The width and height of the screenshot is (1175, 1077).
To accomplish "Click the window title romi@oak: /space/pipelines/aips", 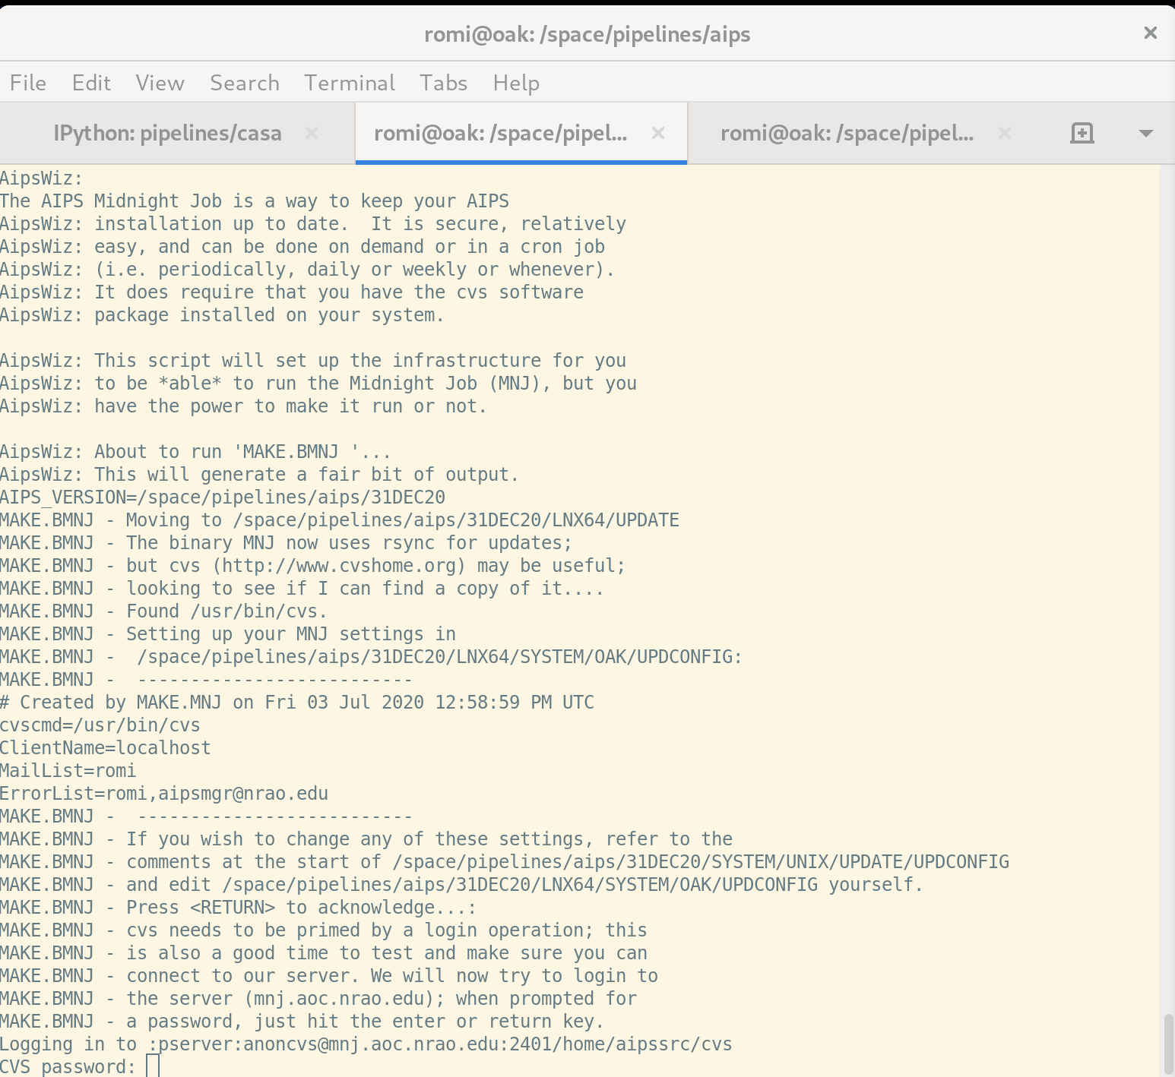I will coord(587,34).
